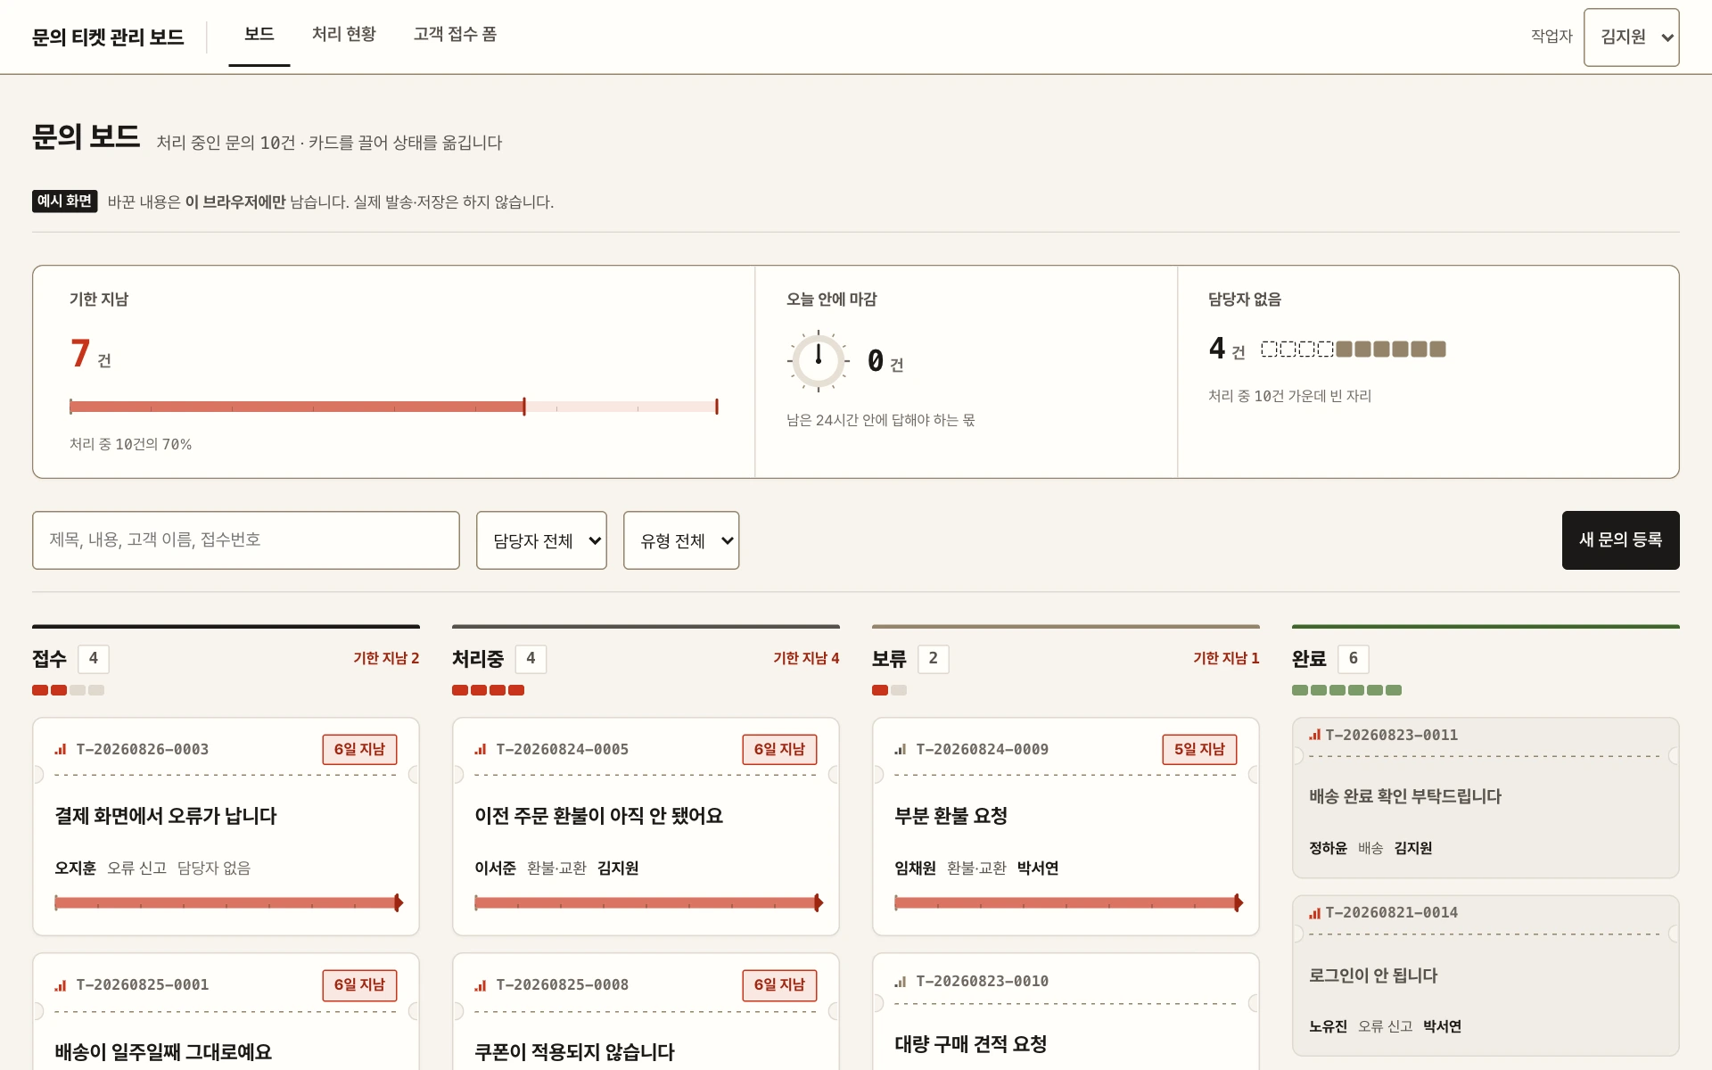Screen dimensions: 1712x1070
Task: Open ticket 쿠폰이 적용되지 않습니다
Action: [574, 1052]
